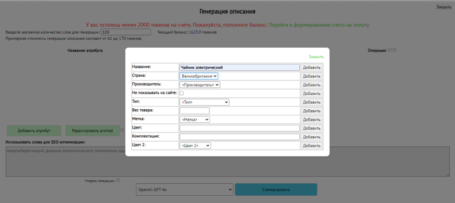Click the Добавить атрибут button

tap(34, 130)
